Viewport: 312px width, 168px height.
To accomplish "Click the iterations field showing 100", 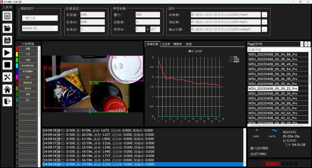I will 148,15.
